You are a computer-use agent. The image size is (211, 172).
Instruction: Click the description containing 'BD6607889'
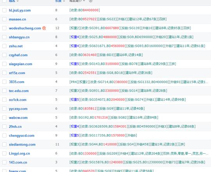point(130,28)
